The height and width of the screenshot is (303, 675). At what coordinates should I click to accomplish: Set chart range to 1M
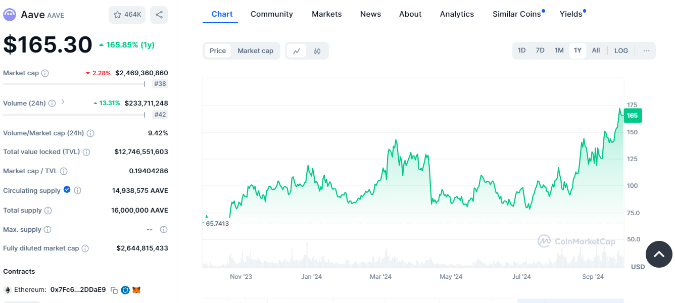coord(559,50)
